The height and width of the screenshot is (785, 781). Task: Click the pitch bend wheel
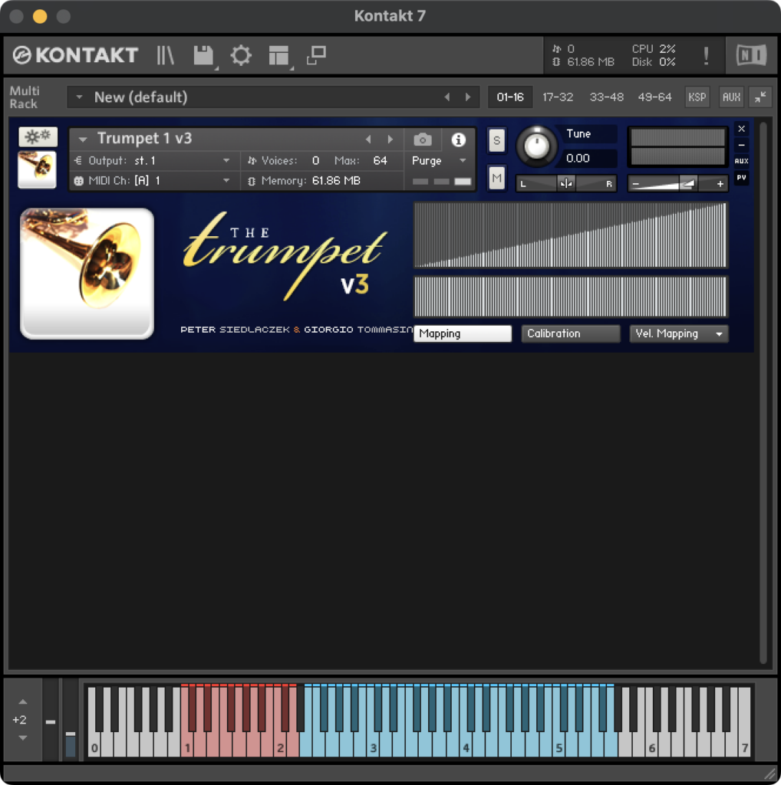51,721
